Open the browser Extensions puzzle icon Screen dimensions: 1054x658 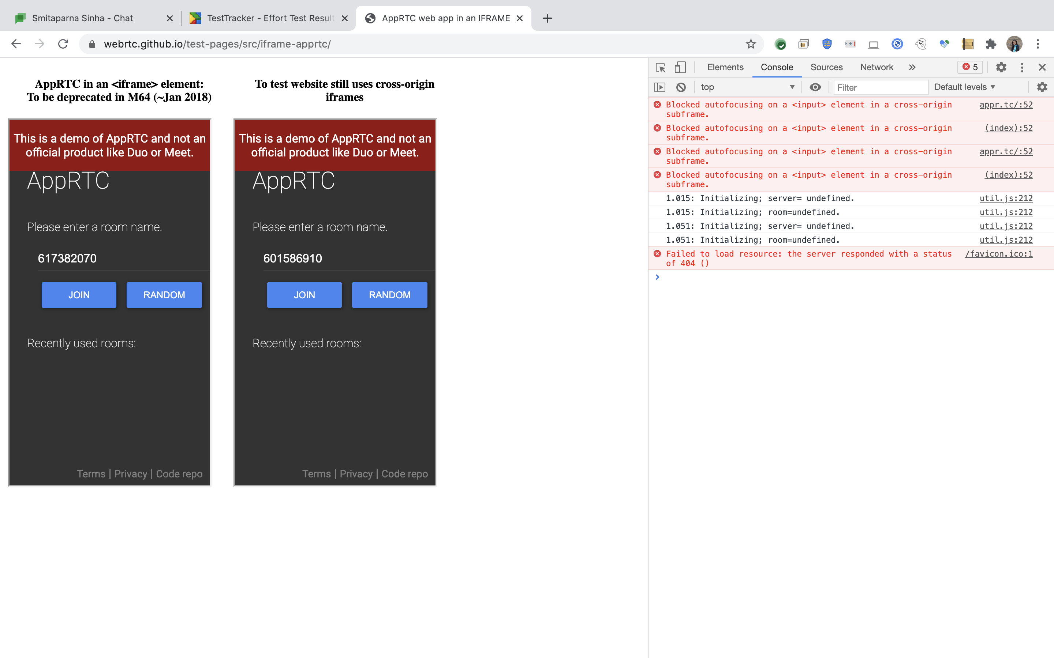(991, 44)
